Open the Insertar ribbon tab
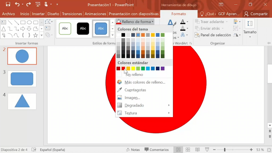This screenshot has height=153, width=272. pos(39,14)
